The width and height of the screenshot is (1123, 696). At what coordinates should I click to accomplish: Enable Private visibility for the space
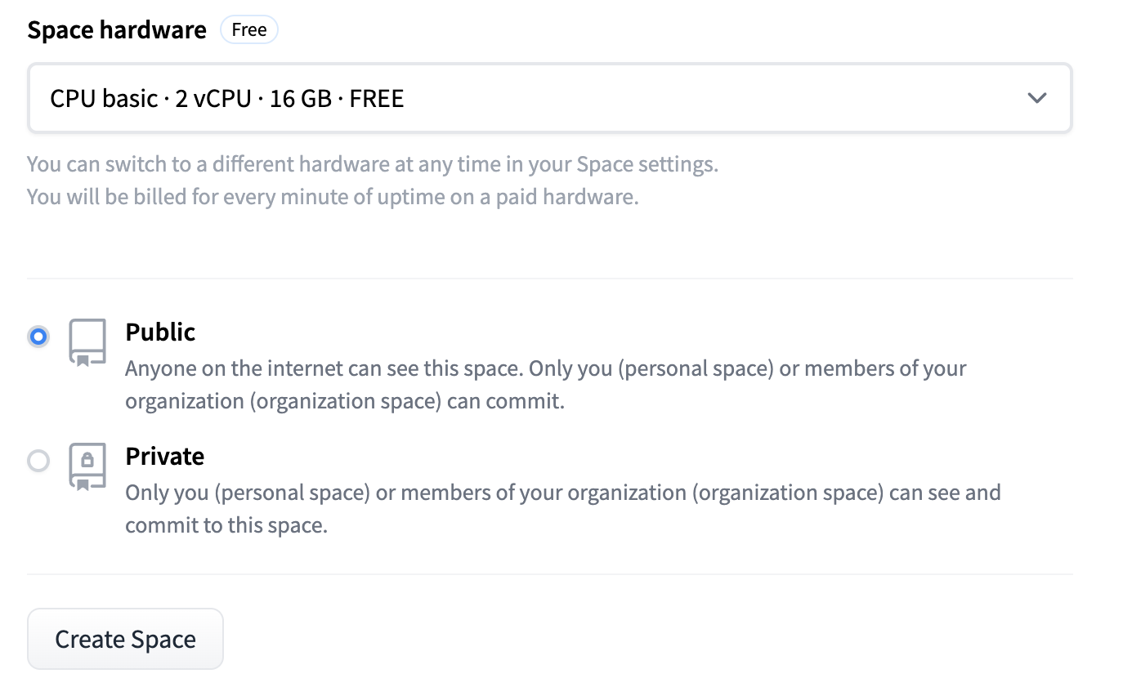(38, 461)
